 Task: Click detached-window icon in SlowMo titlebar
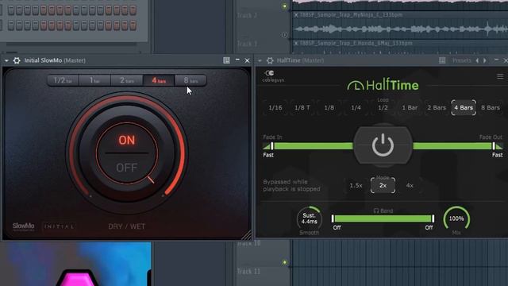point(226,60)
